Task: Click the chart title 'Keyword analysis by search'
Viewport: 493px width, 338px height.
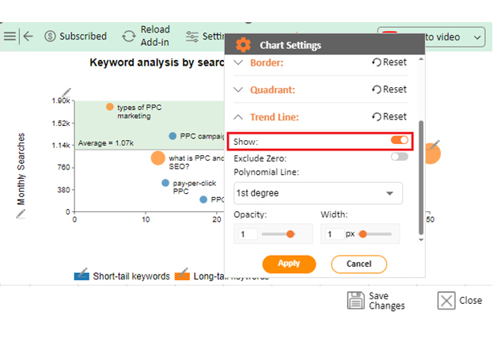Action: pos(157,63)
